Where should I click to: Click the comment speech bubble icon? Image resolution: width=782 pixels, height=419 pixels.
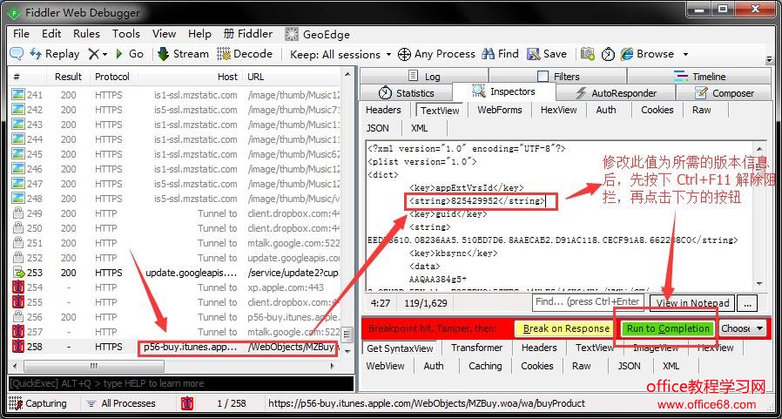17,54
